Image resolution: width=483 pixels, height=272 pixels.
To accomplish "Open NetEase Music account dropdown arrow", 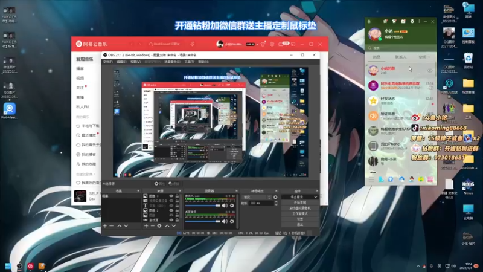I will (x=257, y=44).
